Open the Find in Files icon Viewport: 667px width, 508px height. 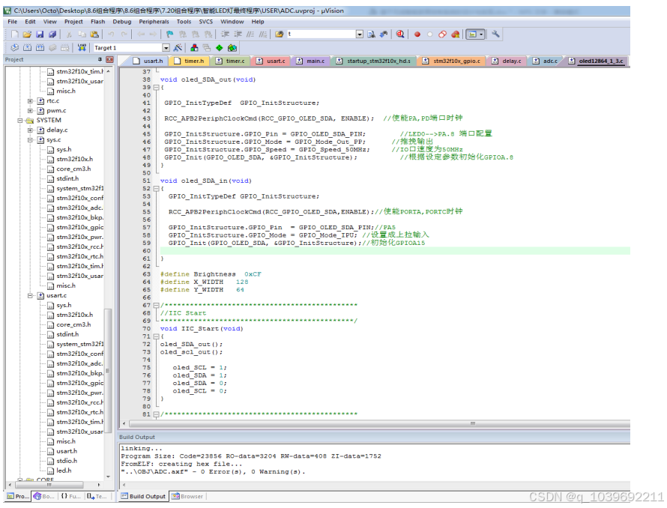[279, 34]
